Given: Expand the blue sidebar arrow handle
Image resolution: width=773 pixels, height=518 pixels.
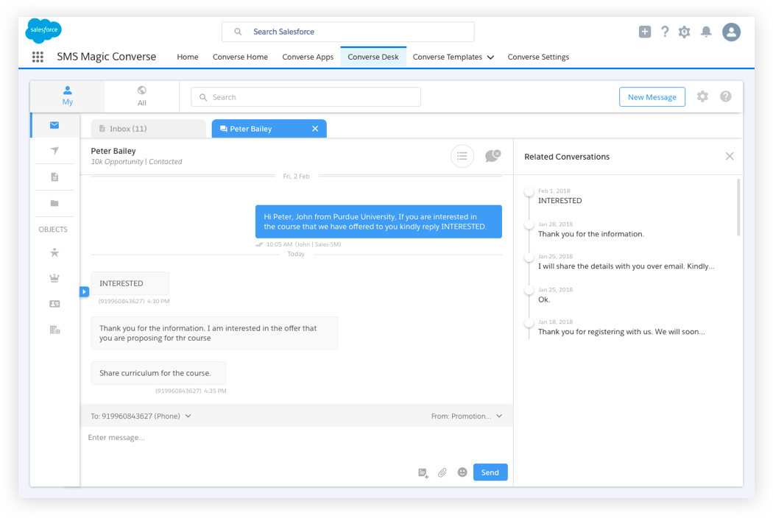Looking at the screenshot, I should point(84,292).
